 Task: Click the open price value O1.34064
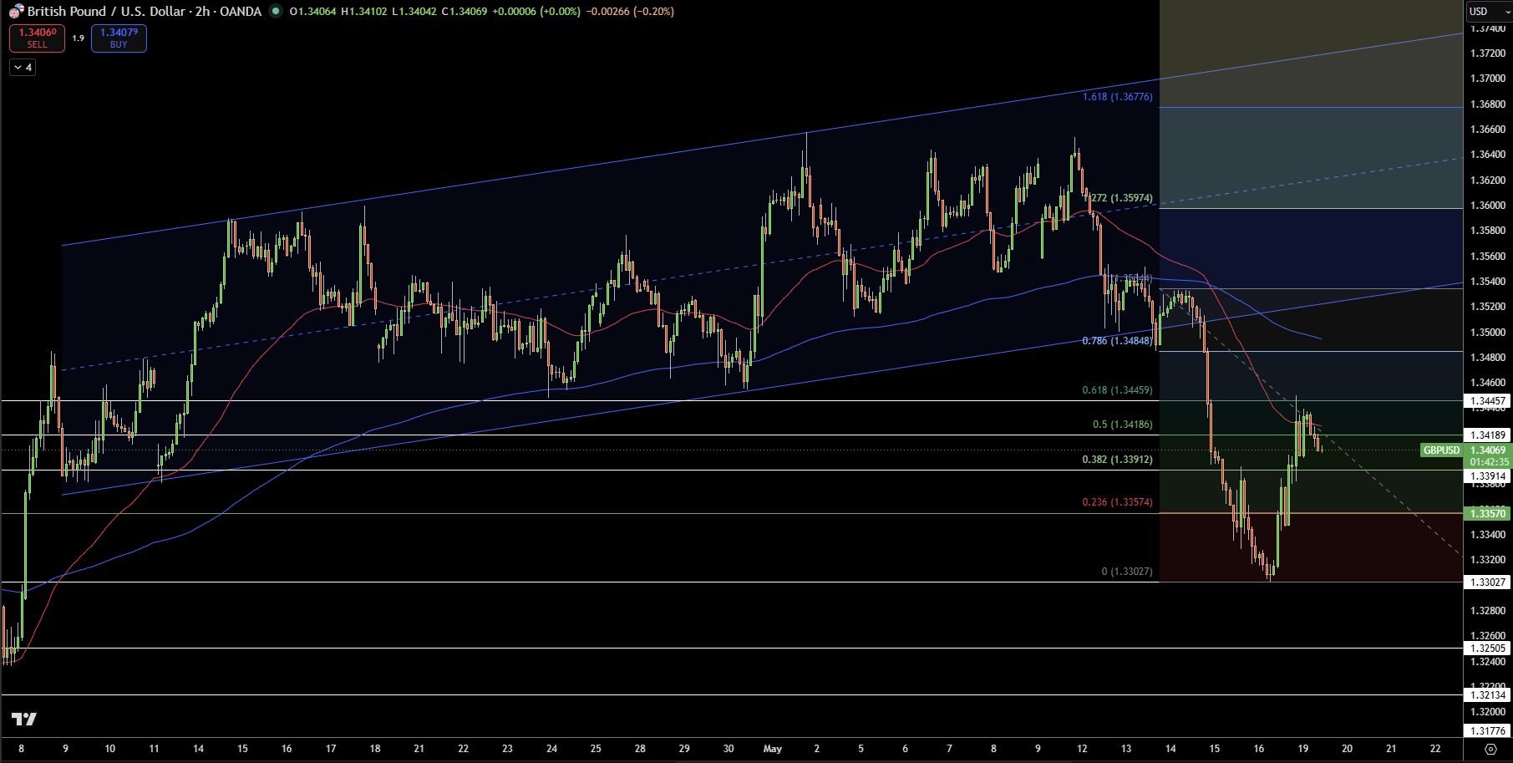click(x=312, y=12)
